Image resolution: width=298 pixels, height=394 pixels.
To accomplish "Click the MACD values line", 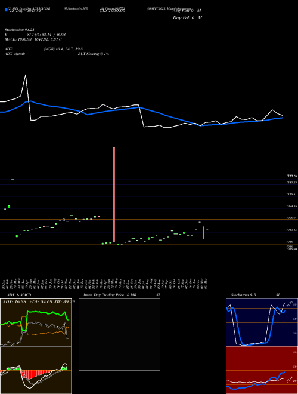I will [33, 39].
